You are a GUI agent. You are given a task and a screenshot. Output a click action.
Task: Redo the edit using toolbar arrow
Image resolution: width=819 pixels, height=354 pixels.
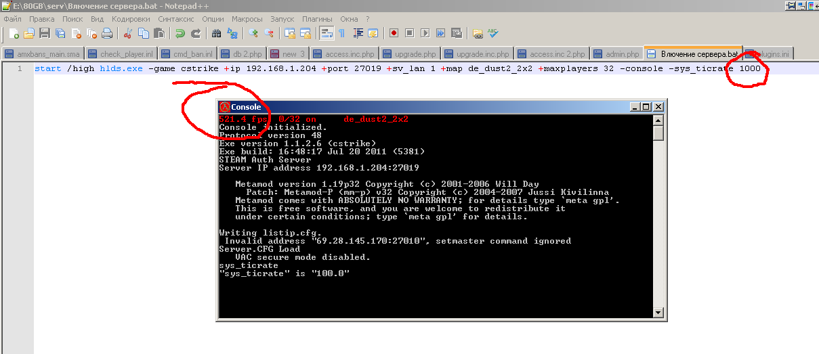coord(195,33)
